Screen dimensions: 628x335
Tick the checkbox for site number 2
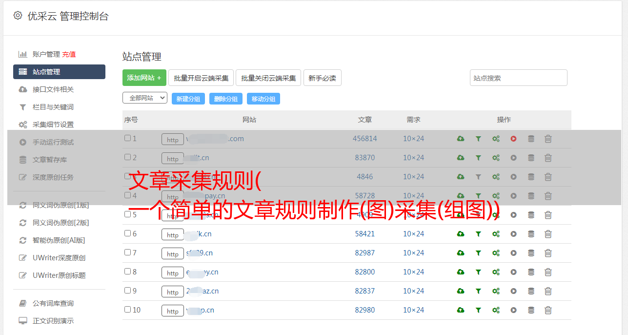pos(127,157)
